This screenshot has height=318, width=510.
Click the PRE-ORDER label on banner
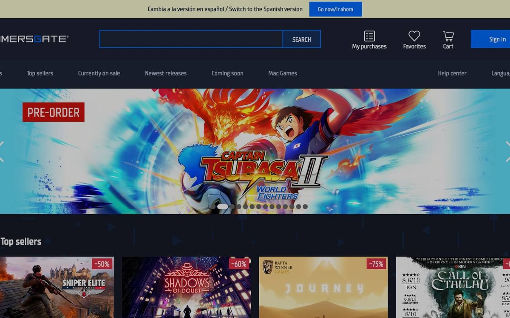54,112
